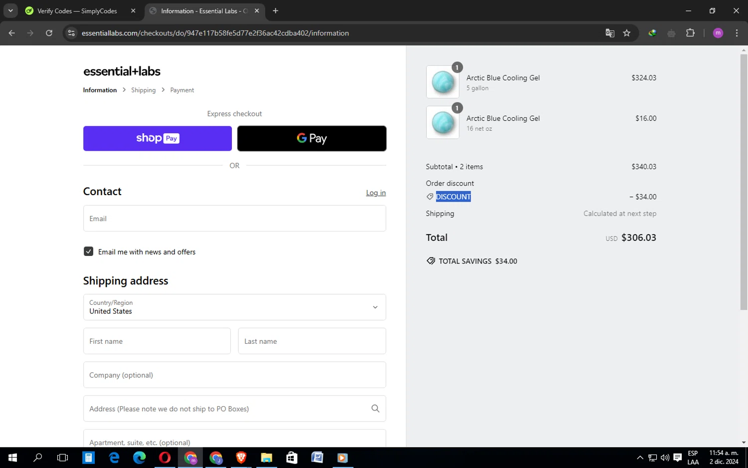Click the browser back arrow
This screenshot has width=748, height=468.
pyautogui.click(x=12, y=33)
